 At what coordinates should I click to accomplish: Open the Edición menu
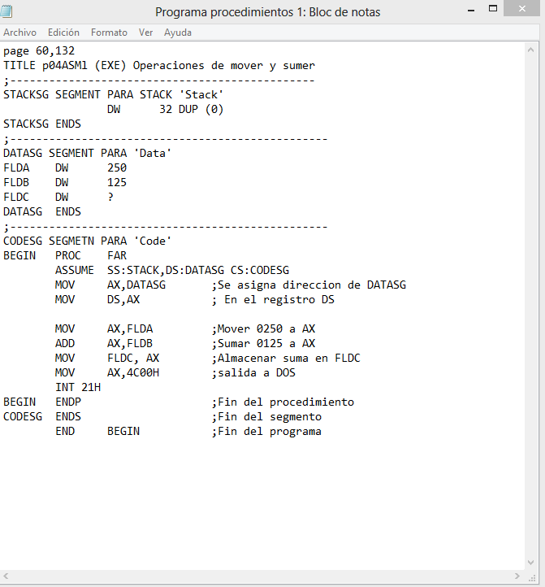pos(63,33)
